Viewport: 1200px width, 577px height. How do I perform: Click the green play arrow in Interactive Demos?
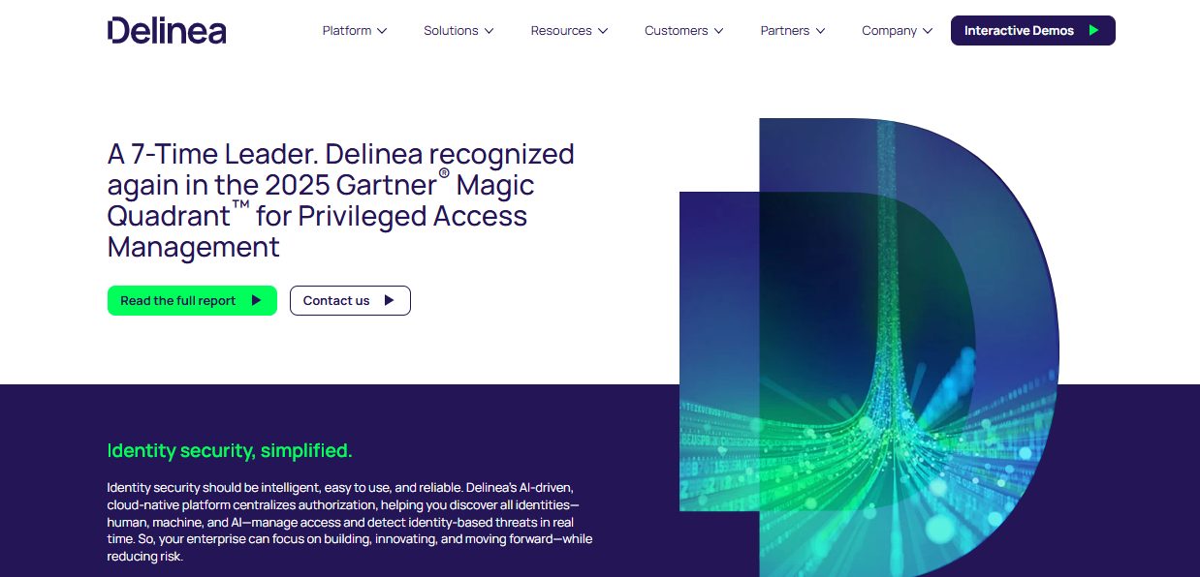tap(1093, 31)
